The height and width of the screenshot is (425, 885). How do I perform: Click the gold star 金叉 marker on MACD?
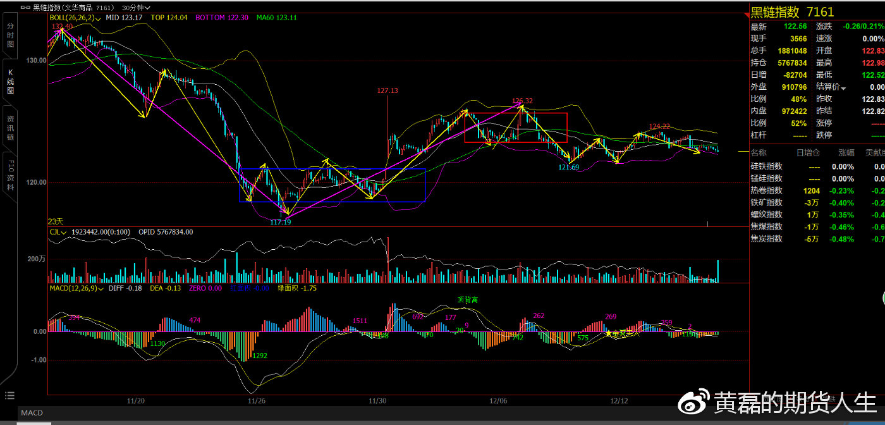(609, 333)
